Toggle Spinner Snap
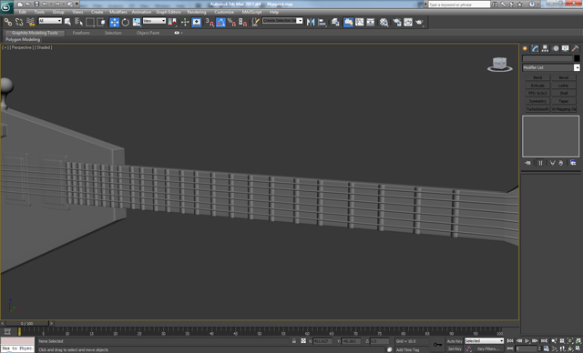 click(x=243, y=22)
